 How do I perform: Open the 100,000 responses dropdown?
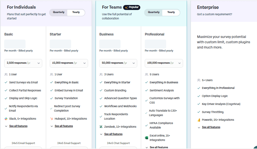point(164,63)
